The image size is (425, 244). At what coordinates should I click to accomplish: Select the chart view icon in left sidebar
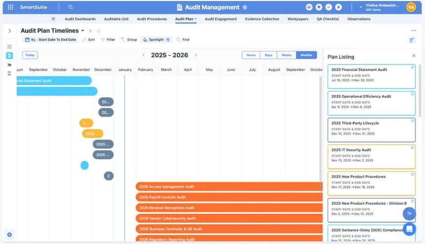(x=9, y=65)
